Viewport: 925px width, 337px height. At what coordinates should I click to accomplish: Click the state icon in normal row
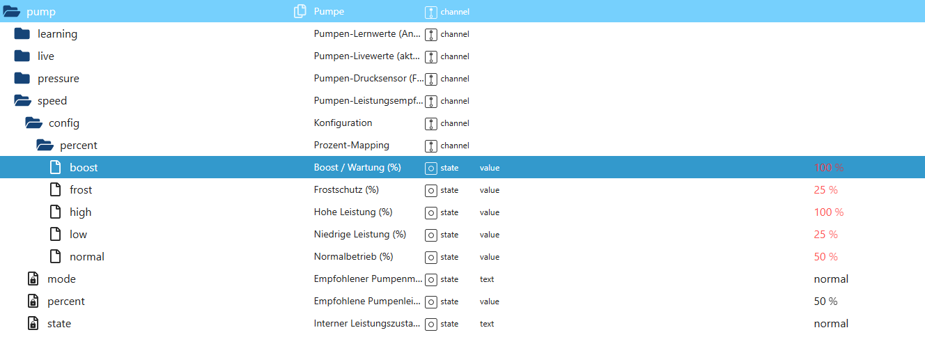tap(430, 257)
